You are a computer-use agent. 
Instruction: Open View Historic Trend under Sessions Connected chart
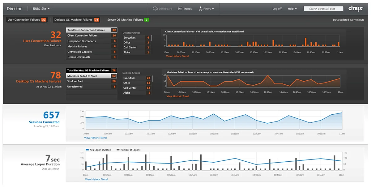tap(96, 138)
